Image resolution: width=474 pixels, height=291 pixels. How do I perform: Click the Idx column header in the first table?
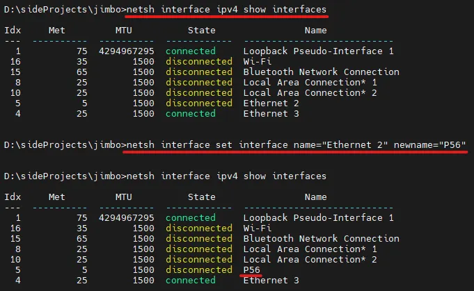(12, 31)
